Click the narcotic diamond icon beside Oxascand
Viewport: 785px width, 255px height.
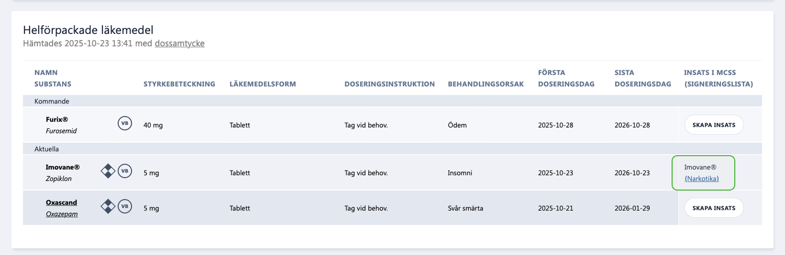[108, 206]
